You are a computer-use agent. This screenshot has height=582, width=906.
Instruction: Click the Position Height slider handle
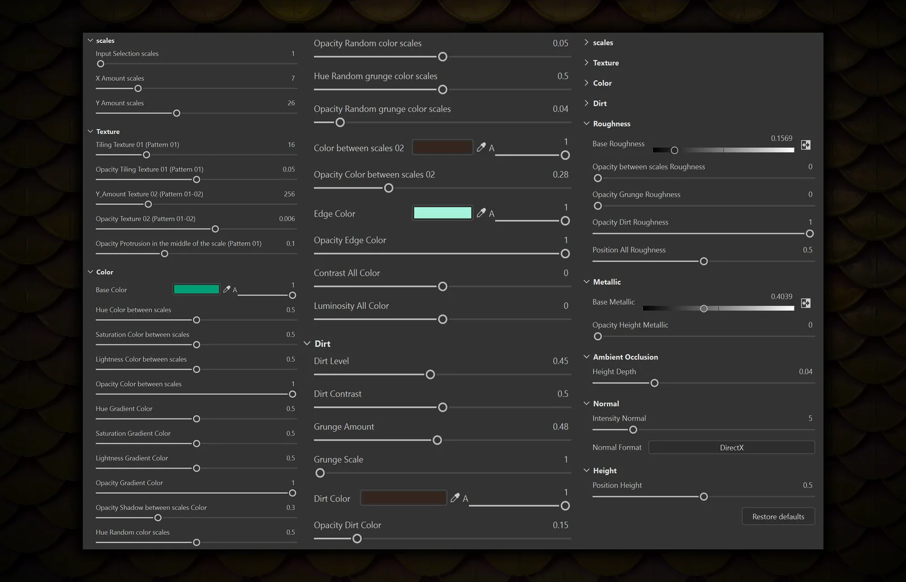click(x=703, y=497)
